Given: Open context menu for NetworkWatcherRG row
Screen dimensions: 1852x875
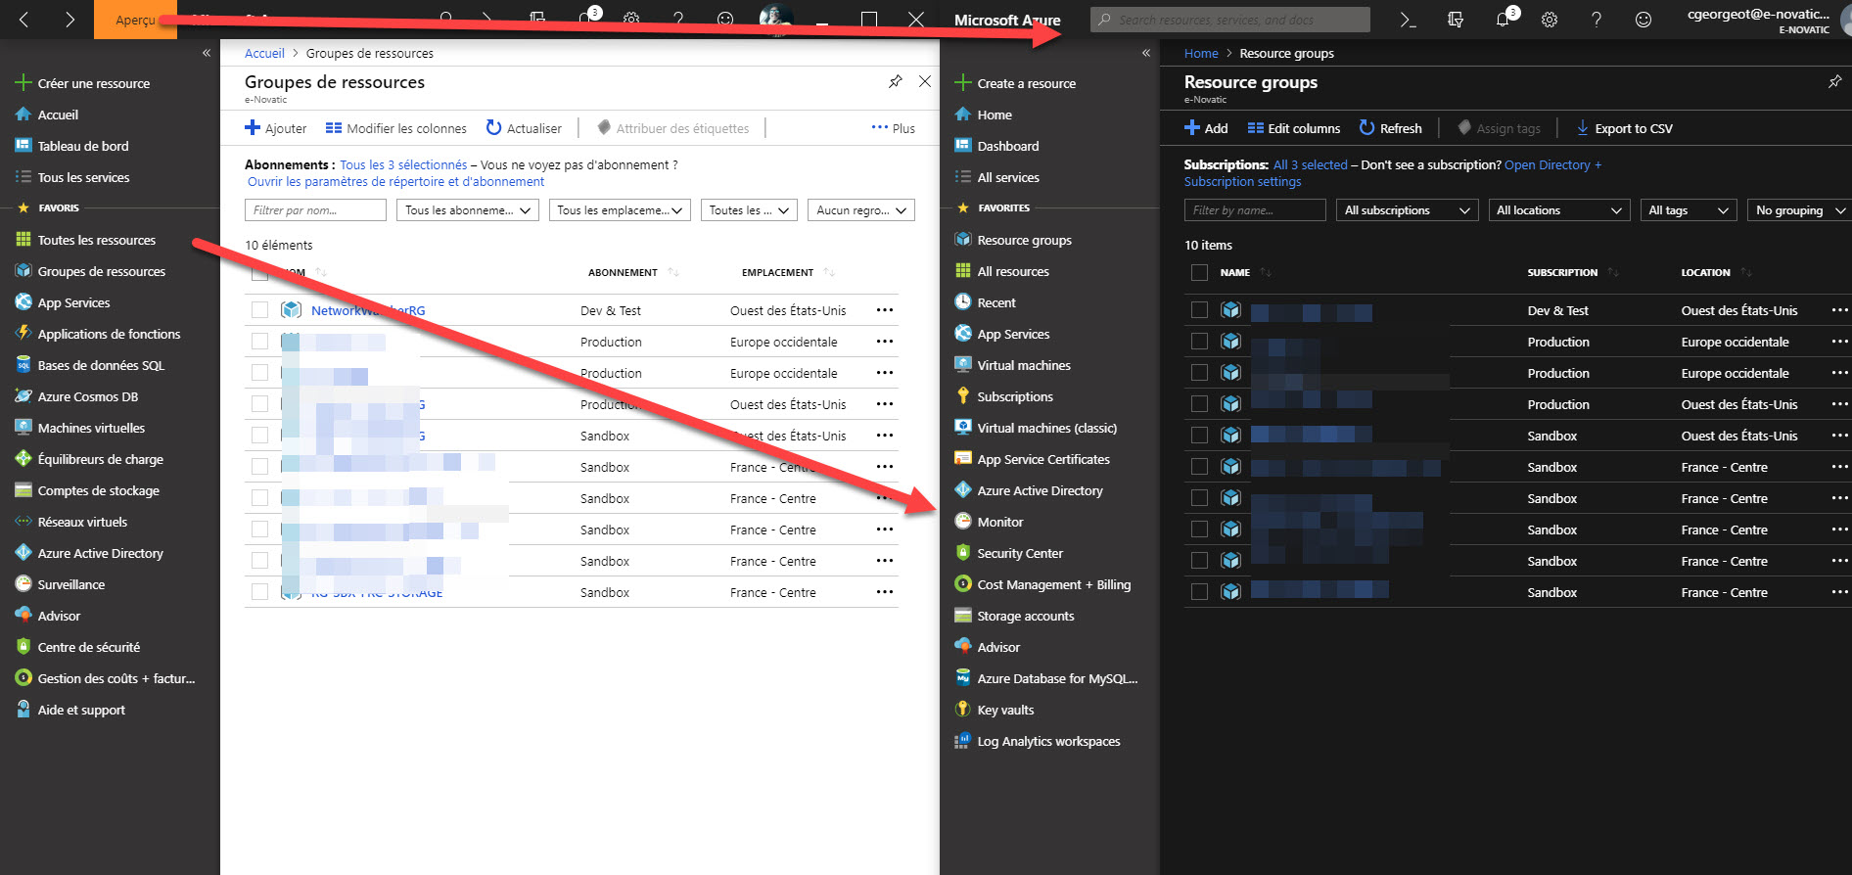Looking at the screenshot, I should tap(885, 310).
